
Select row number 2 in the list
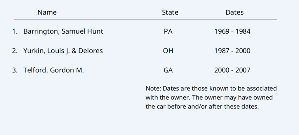(x=15, y=51)
